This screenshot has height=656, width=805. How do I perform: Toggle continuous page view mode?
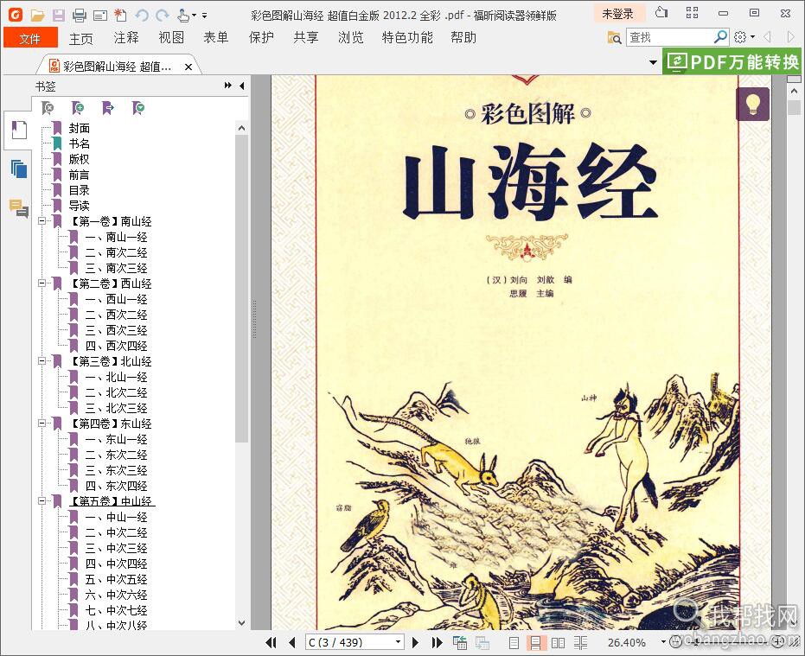click(535, 643)
